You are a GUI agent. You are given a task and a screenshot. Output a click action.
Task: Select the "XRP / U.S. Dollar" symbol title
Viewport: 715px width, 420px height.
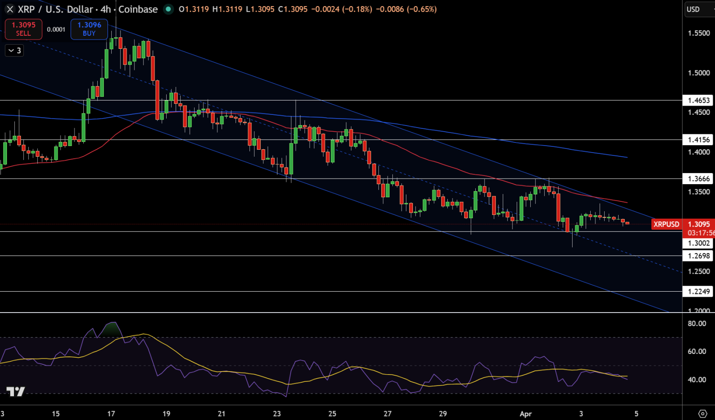pyautogui.click(x=56, y=9)
